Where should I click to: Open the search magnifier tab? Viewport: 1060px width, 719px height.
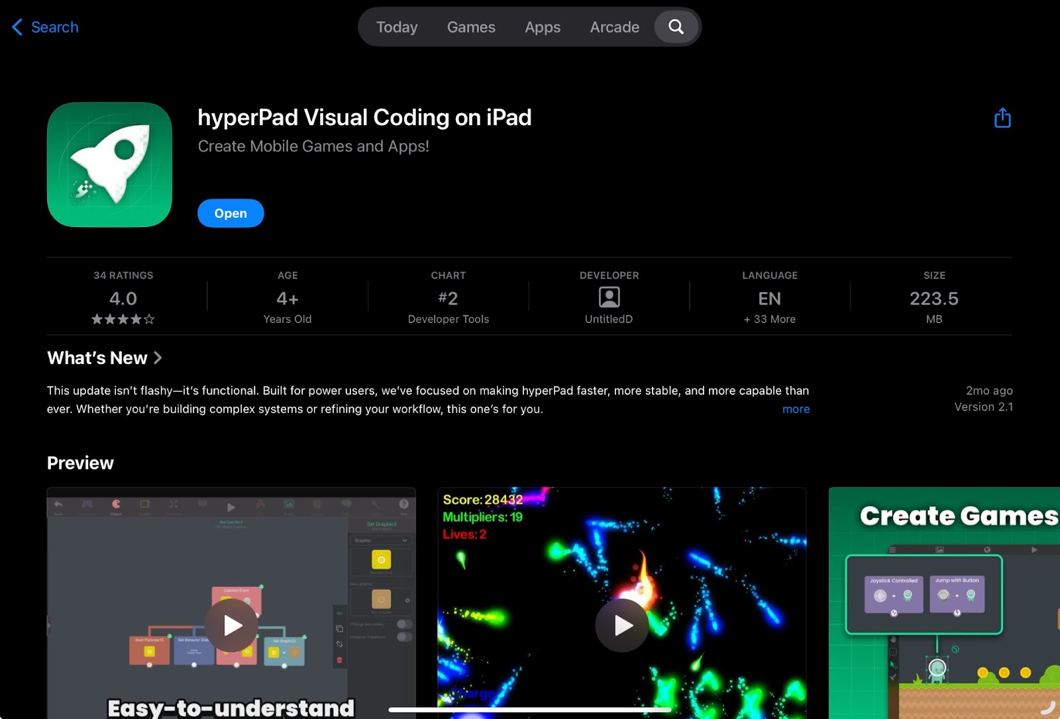pos(676,27)
